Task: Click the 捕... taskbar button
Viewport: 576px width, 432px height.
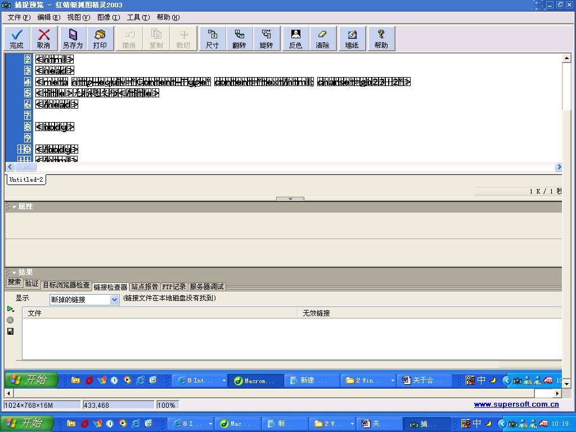Action: coord(430,424)
